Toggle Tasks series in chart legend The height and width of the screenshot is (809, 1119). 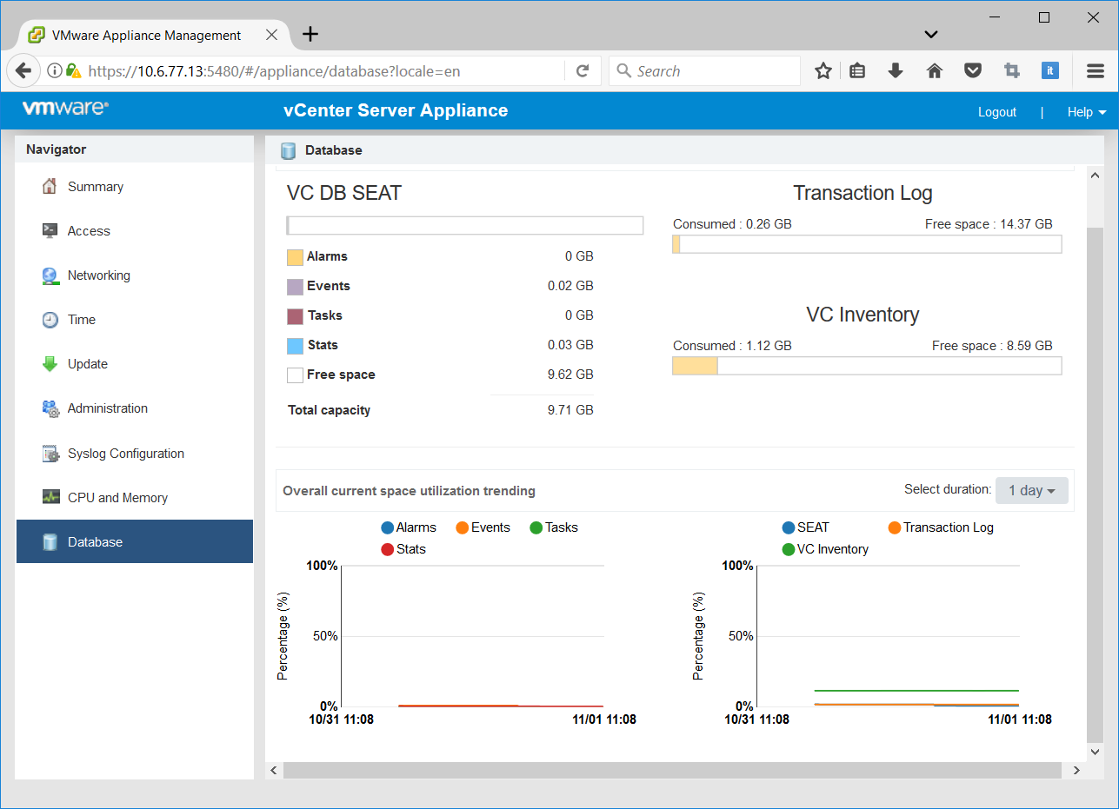click(554, 527)
